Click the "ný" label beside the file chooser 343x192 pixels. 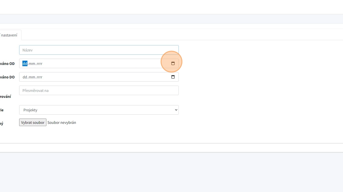[x=2, y=124]
